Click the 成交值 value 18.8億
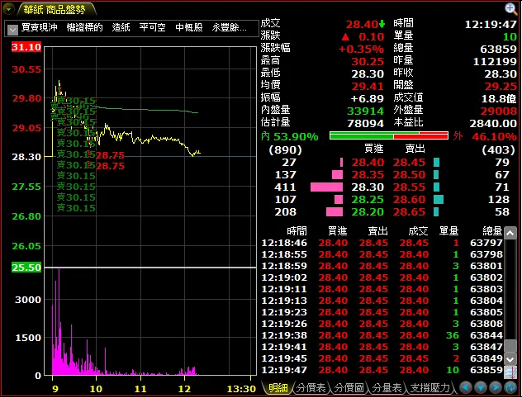The image size is (522, 398). 499,99
